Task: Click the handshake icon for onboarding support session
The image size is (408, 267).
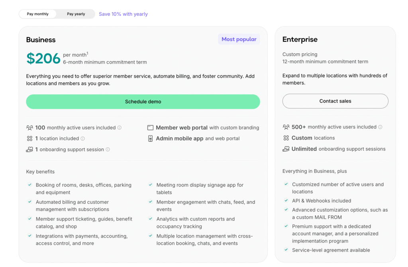Action: [30, 150]
